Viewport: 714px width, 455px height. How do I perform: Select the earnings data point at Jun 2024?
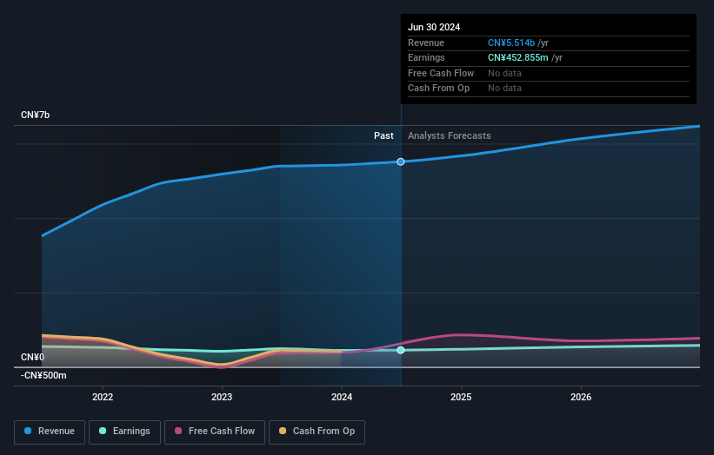point(401,350)
